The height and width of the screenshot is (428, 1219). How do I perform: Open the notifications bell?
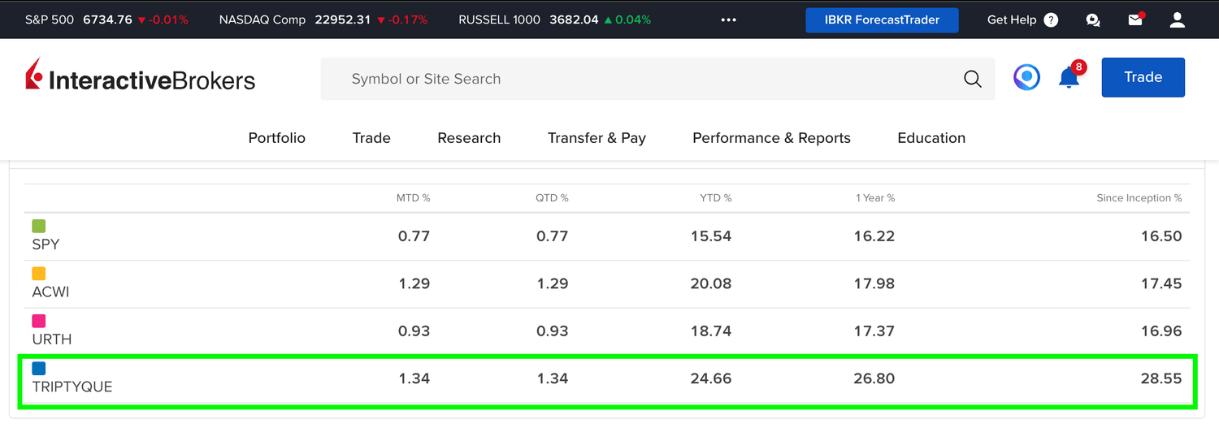1069,78
